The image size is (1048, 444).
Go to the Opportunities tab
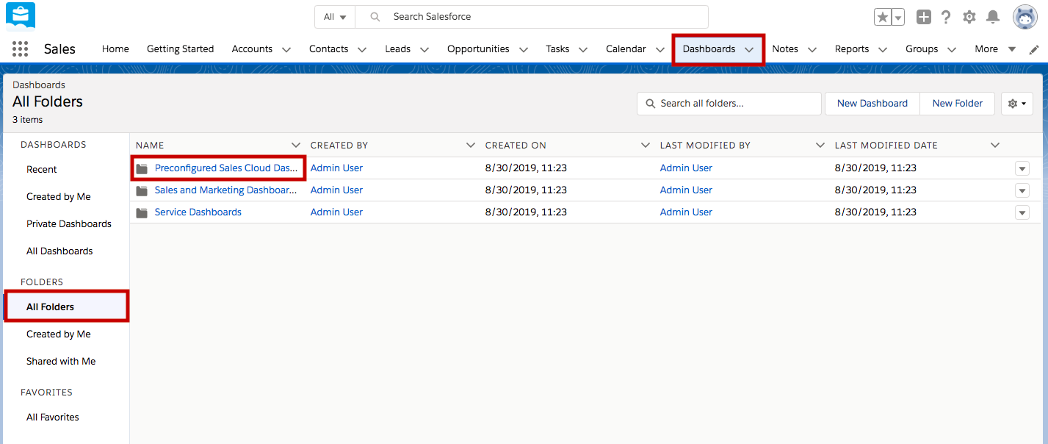tap(477, 49)
